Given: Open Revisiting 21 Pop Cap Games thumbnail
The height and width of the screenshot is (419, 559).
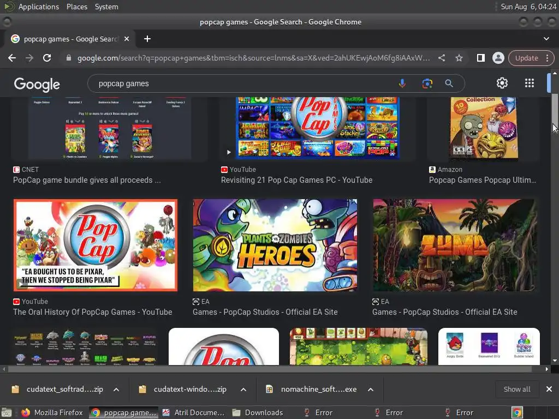Looking at the screenshot, I should (318, 128).
